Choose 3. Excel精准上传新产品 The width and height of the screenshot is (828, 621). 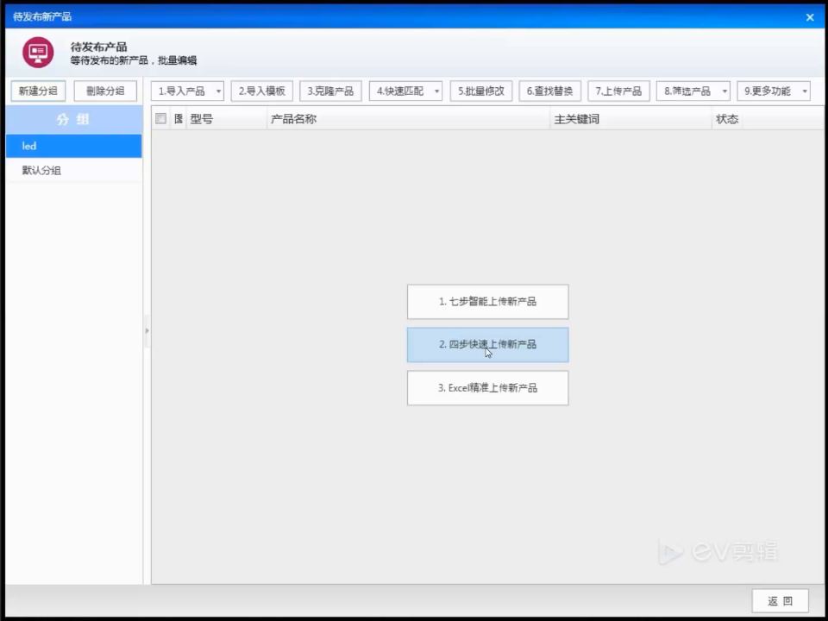[x=488, y=388]
